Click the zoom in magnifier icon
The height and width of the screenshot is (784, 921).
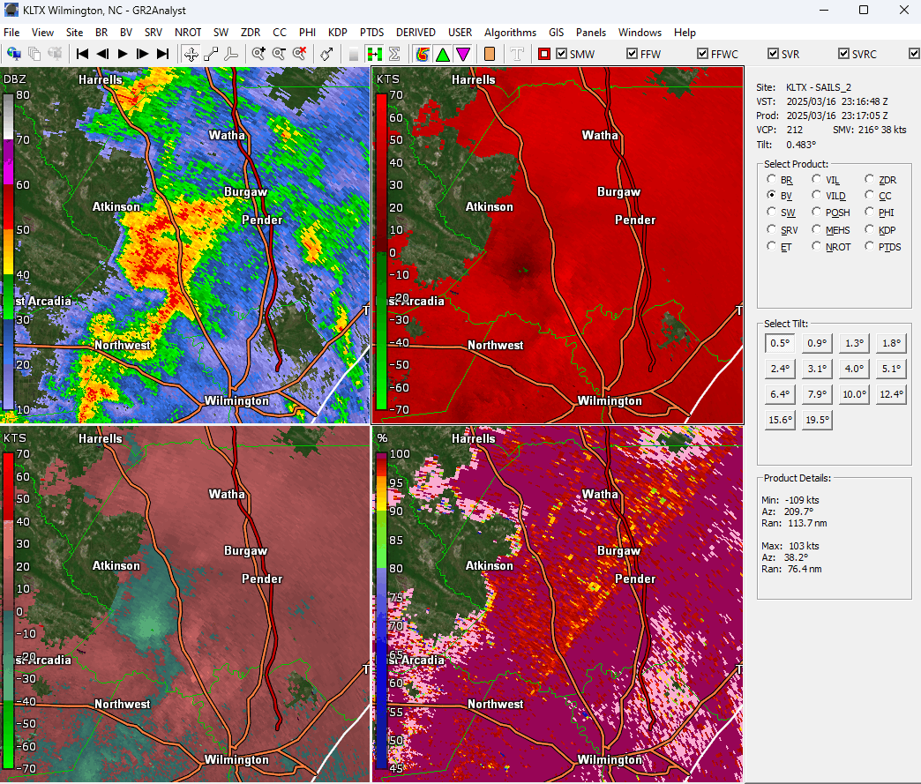pos(258,54)
